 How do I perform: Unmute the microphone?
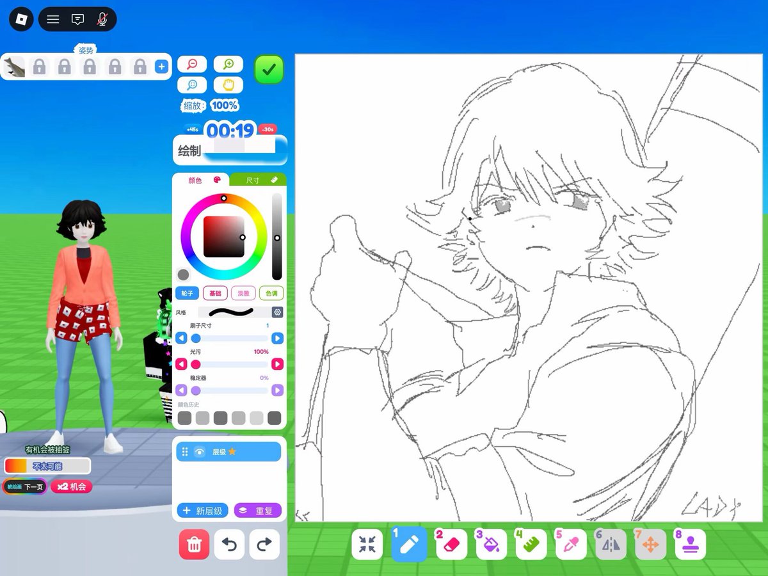pyautogui.click(x=102, y=19)
